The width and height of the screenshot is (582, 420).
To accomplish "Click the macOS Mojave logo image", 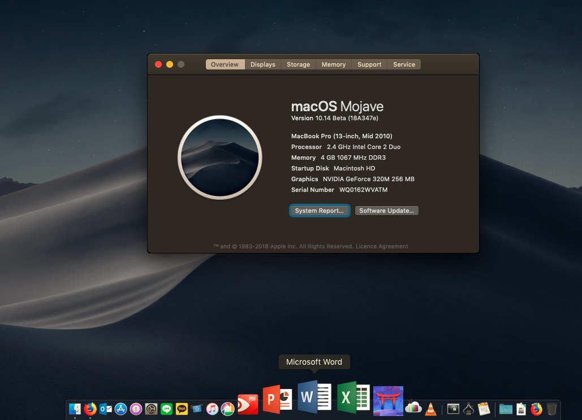I will [219, 158].
